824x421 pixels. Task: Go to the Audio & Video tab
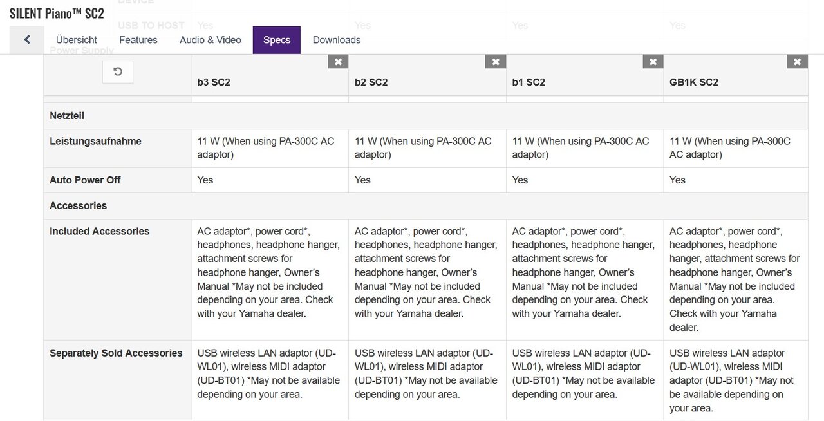point(211,40)
